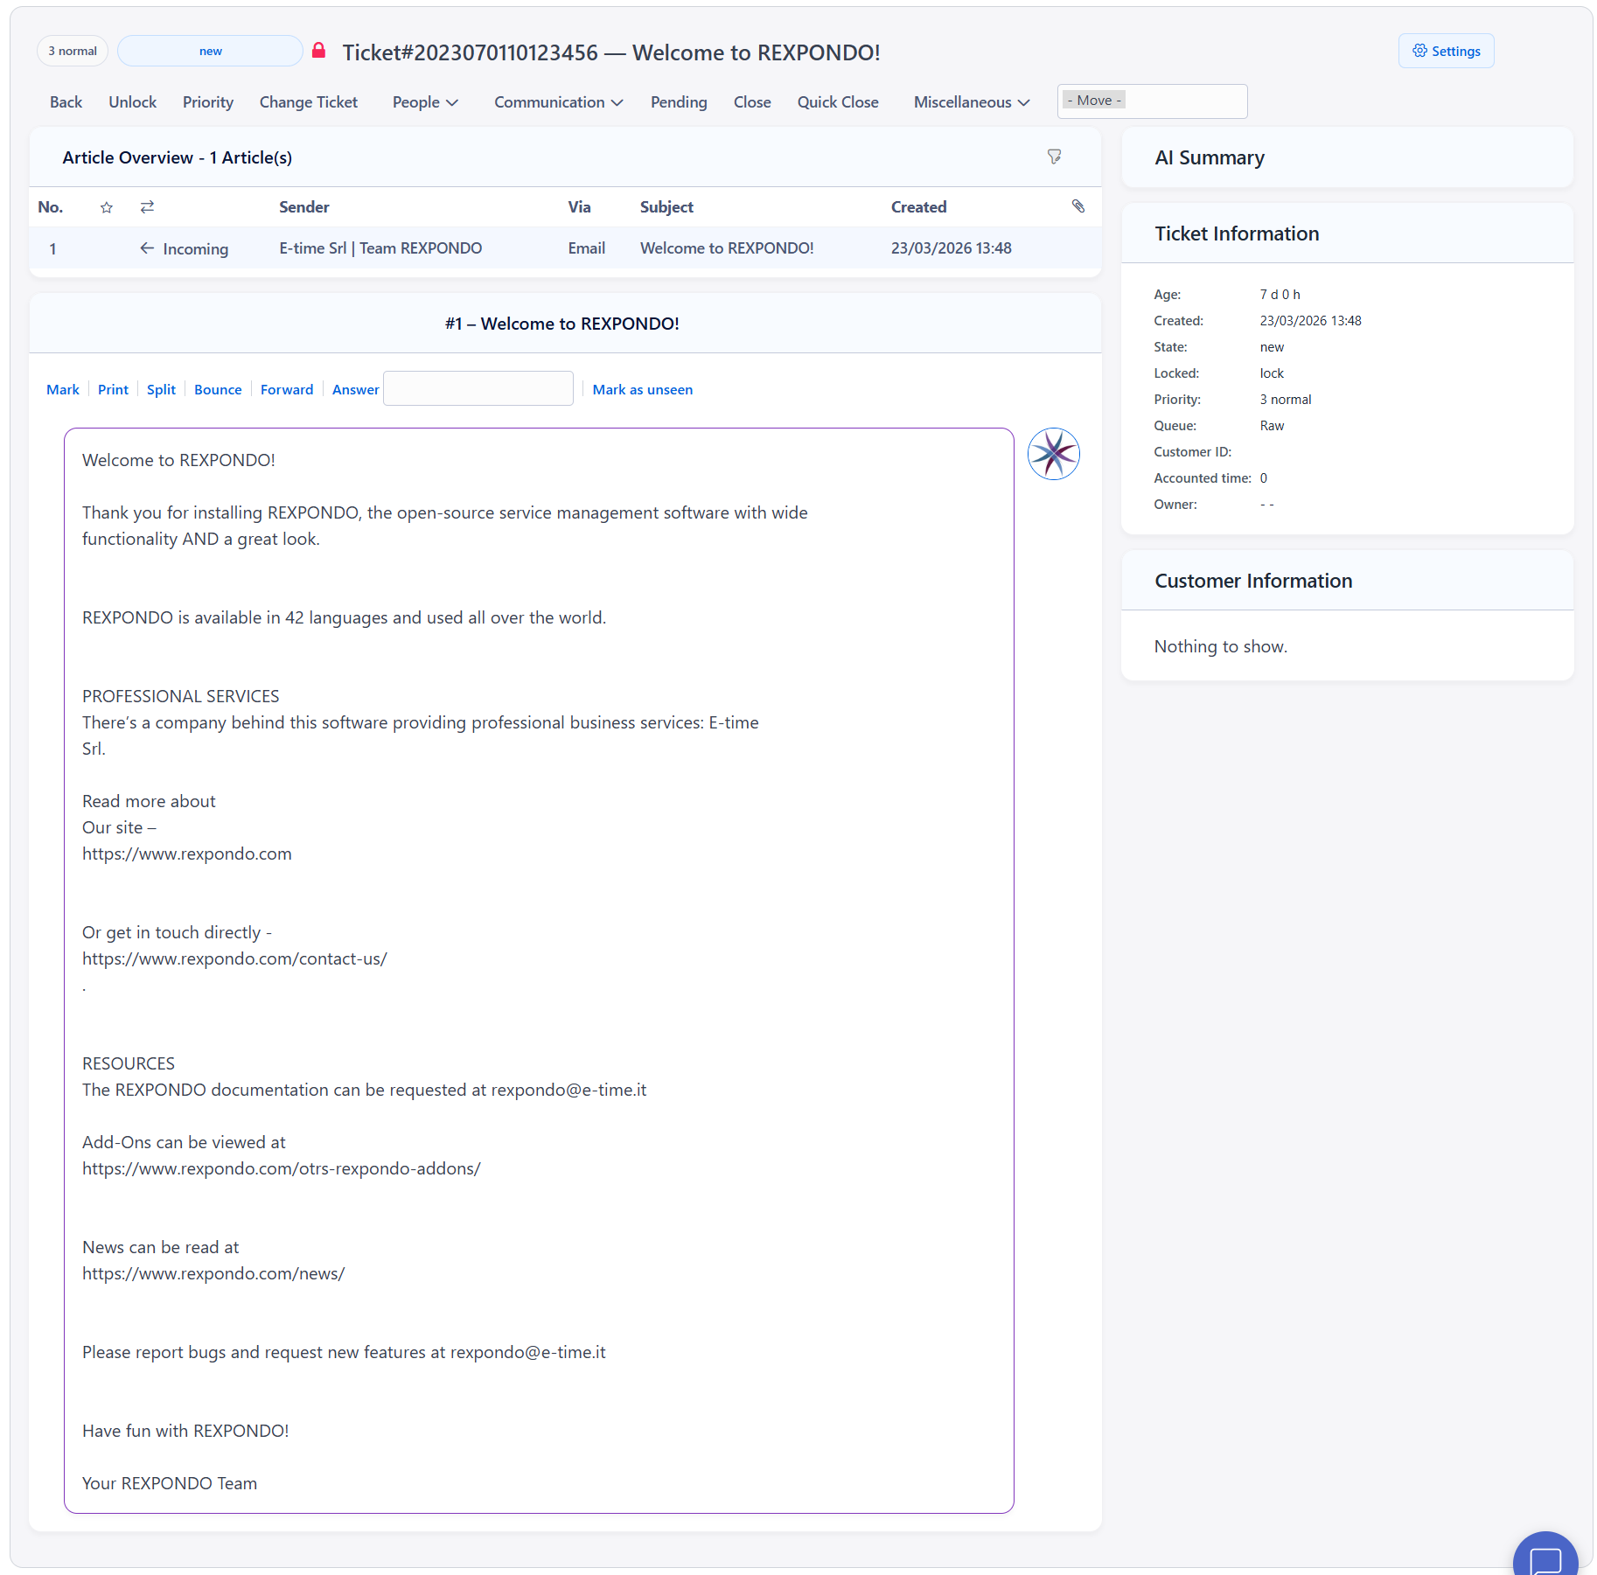The width and height of the screenshot is (1597, 1575).
Task: Open the Move queue dropdown
Action: (x=1152, y=101)
